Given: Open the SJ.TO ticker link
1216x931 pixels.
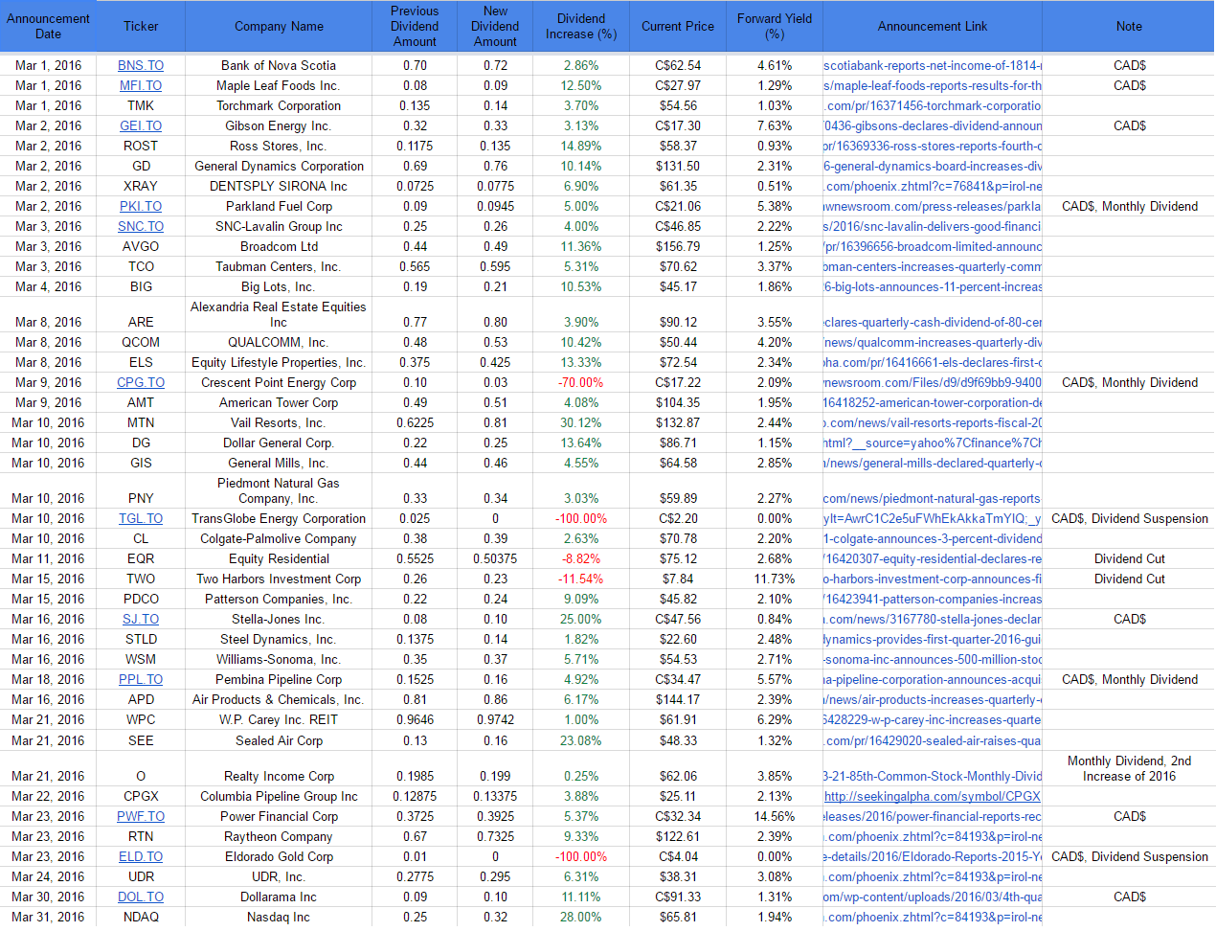Looking at the screenshot, I should [x=141, y=619].
